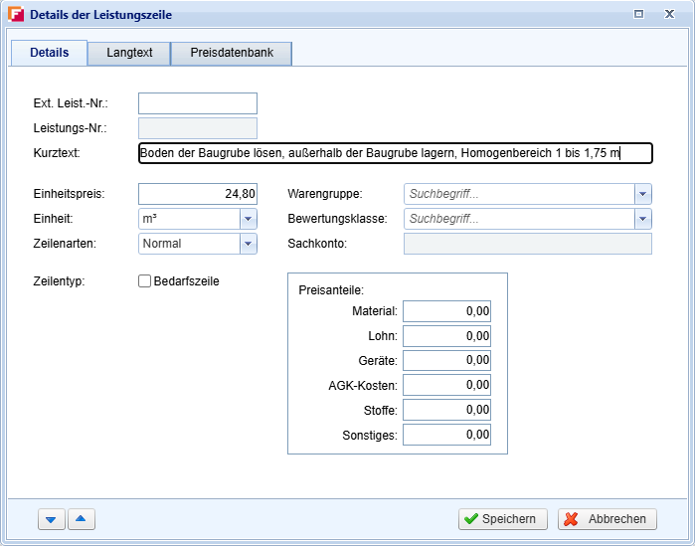The height and width of the screenshot is (546, 695).
Task: Select the Material price field
Action: pyautogui.click(x=446, y=311)
